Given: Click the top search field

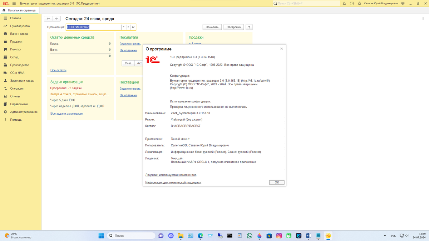Looking at the screenshot, I should (x=306, y=3).
